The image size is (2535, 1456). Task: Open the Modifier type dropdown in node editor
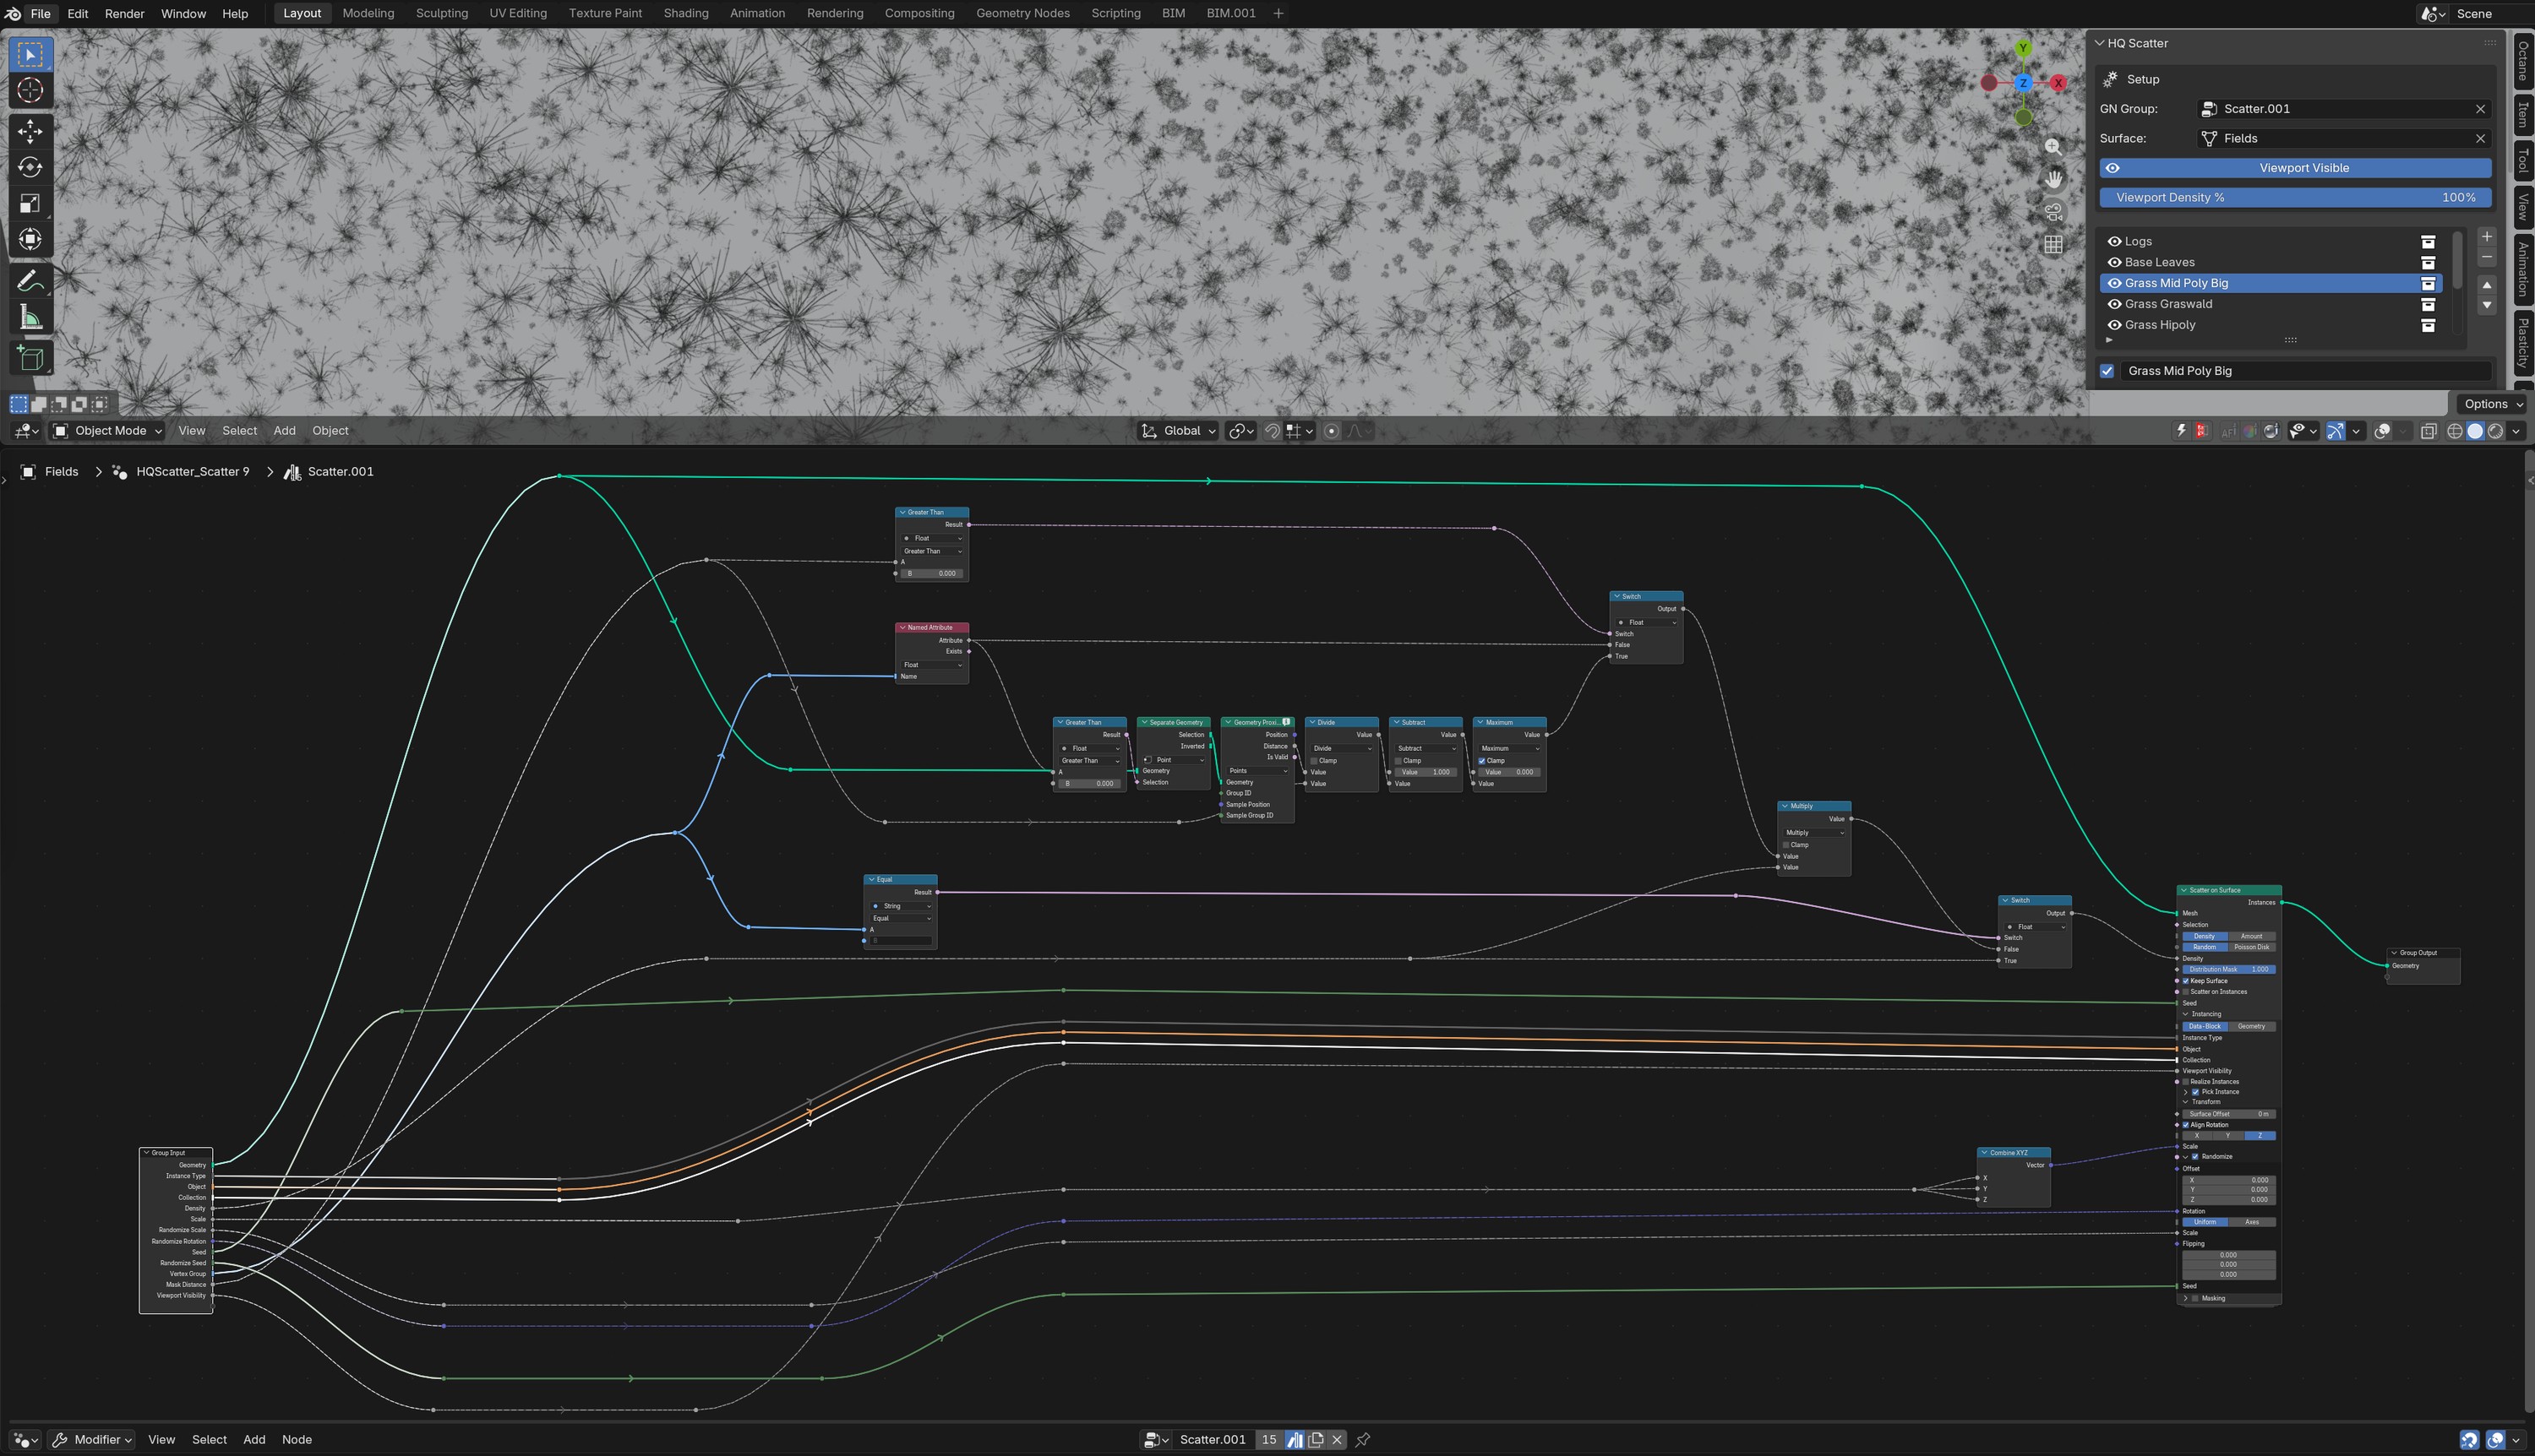click(x=92, y=1440)
